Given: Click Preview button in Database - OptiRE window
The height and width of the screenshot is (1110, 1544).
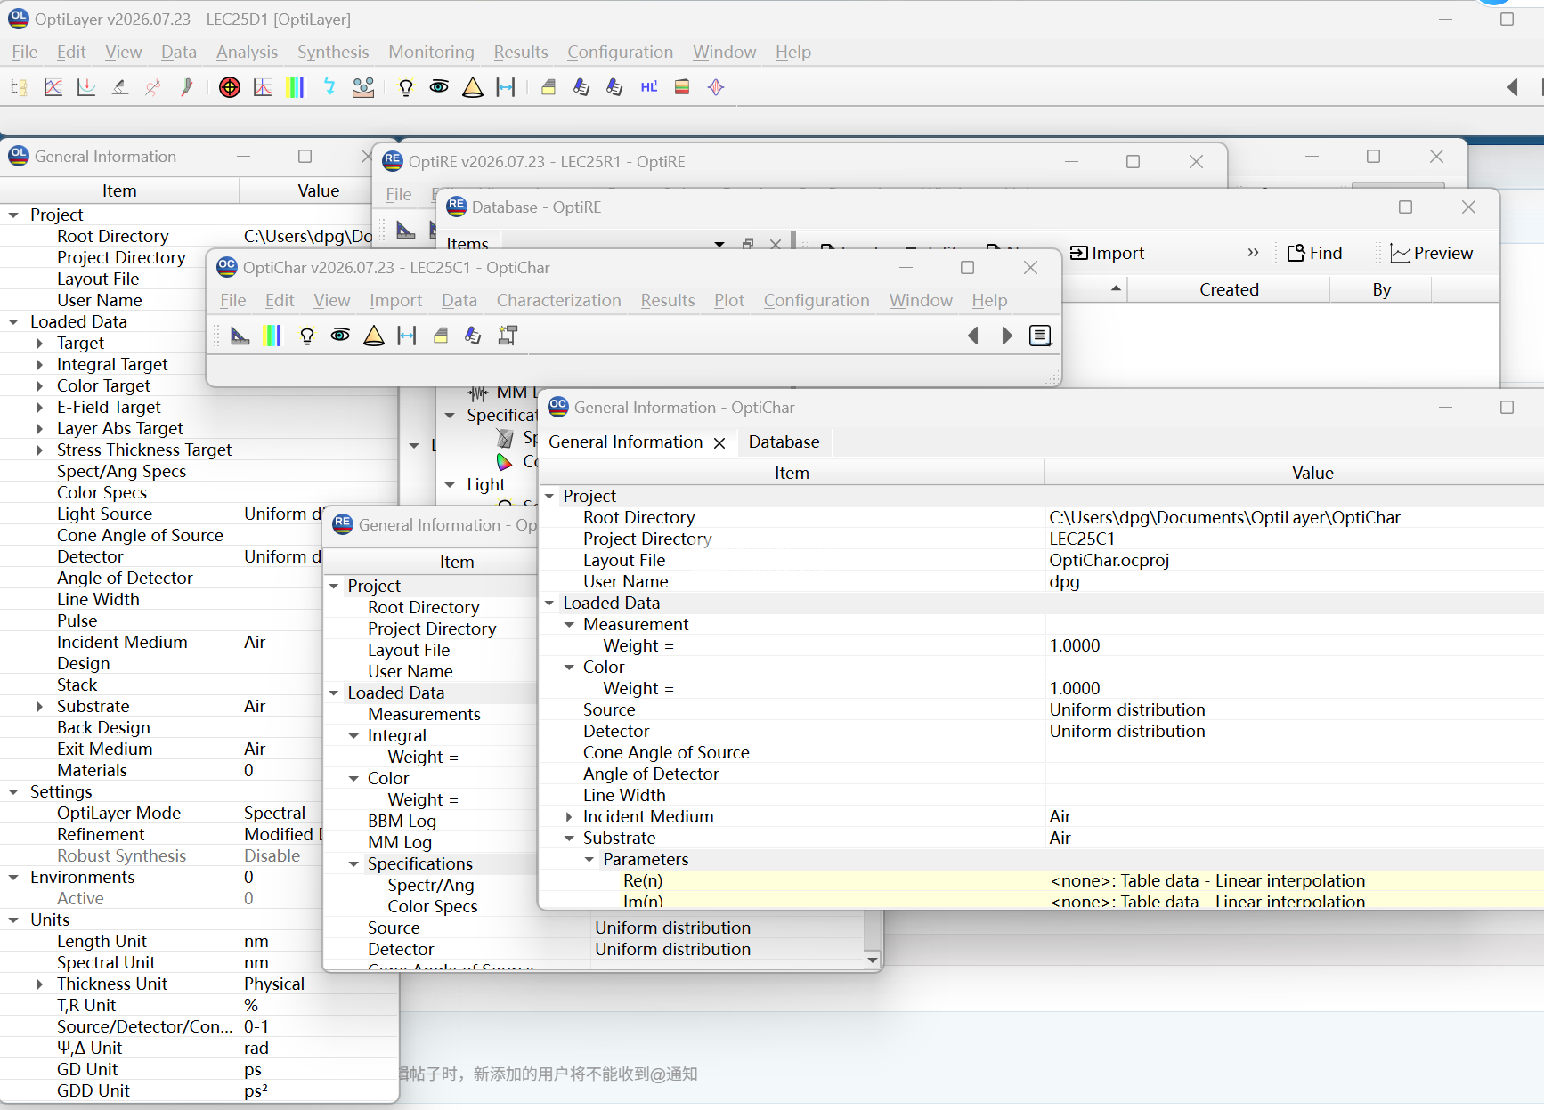Looking at the screenshot, I should click(x=1432, y=254).
